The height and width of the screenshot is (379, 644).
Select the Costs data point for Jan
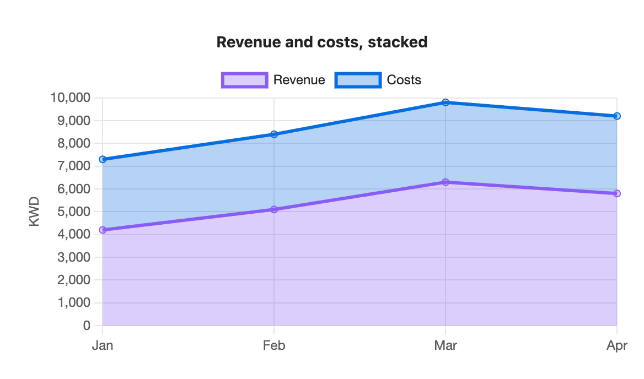tap(103, 159)
